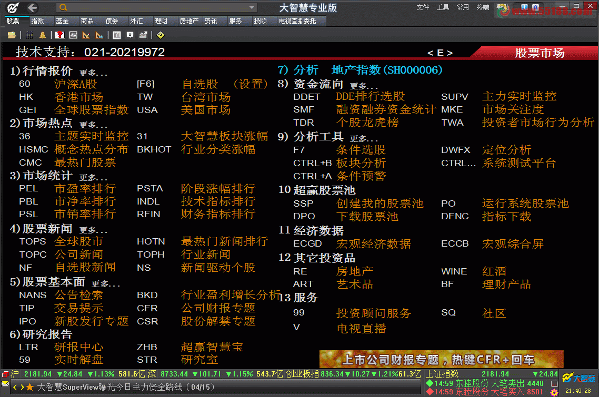Click the yellow next-news right chevron
The width and height of the screenshot is (599, 397).
tap(22, 387)
